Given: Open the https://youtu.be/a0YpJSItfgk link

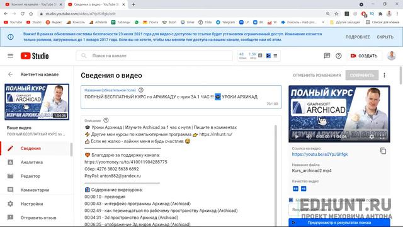Looking at the screenshot, I should 319,154.
